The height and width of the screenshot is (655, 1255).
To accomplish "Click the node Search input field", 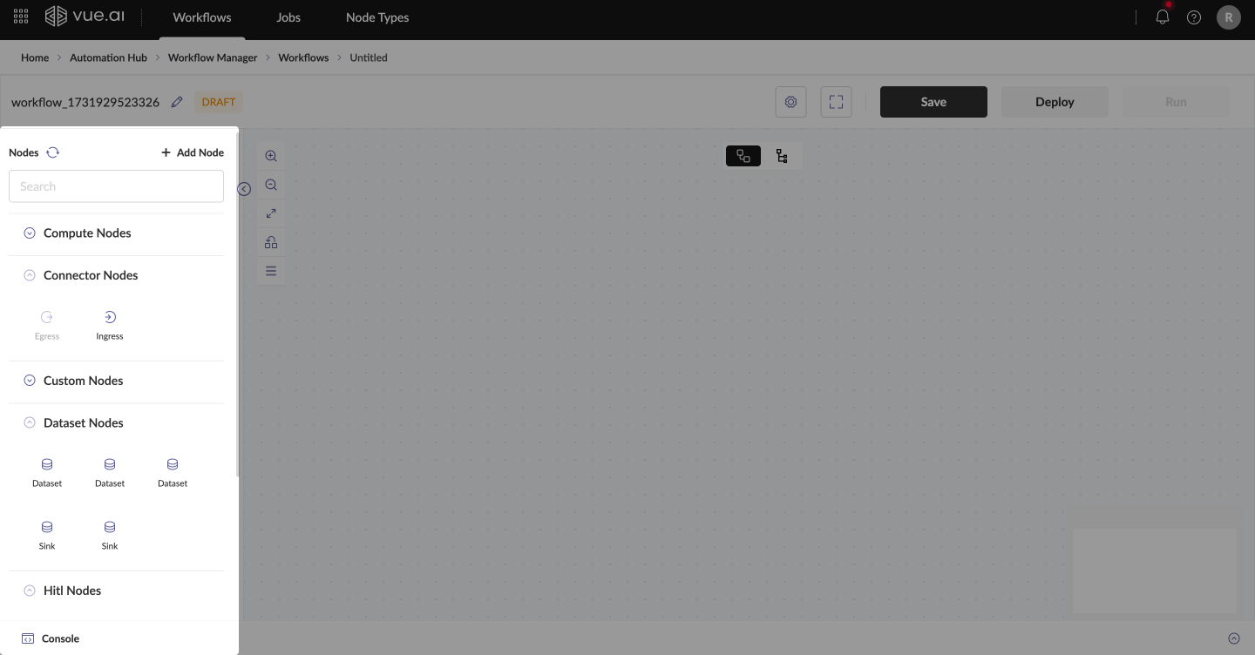I will 116,186.
